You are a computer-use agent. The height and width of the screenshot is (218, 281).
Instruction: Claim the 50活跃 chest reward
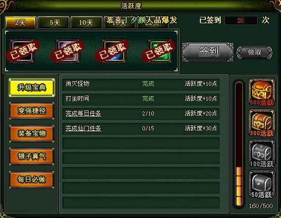click(262, 185)
